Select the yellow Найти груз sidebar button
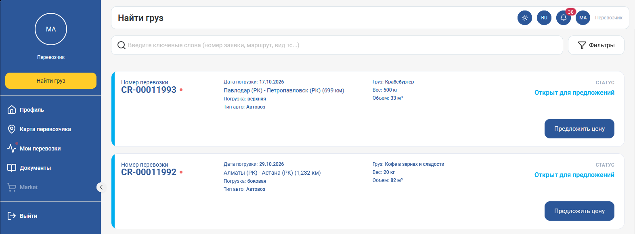 click(x=51, y=81)
